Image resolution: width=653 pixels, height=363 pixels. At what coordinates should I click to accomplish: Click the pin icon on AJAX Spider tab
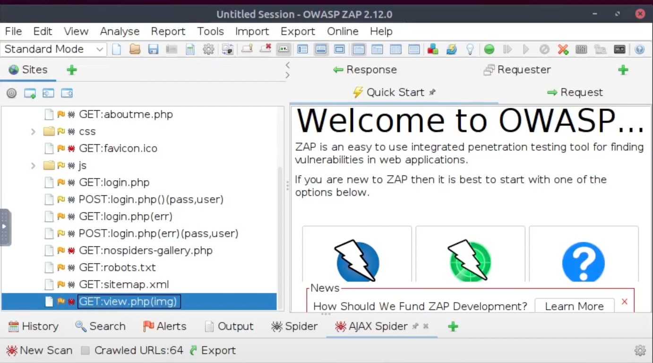pos(415,326)
